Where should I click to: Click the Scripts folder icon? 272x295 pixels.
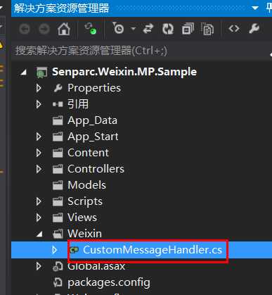click(x=58, y=201)
